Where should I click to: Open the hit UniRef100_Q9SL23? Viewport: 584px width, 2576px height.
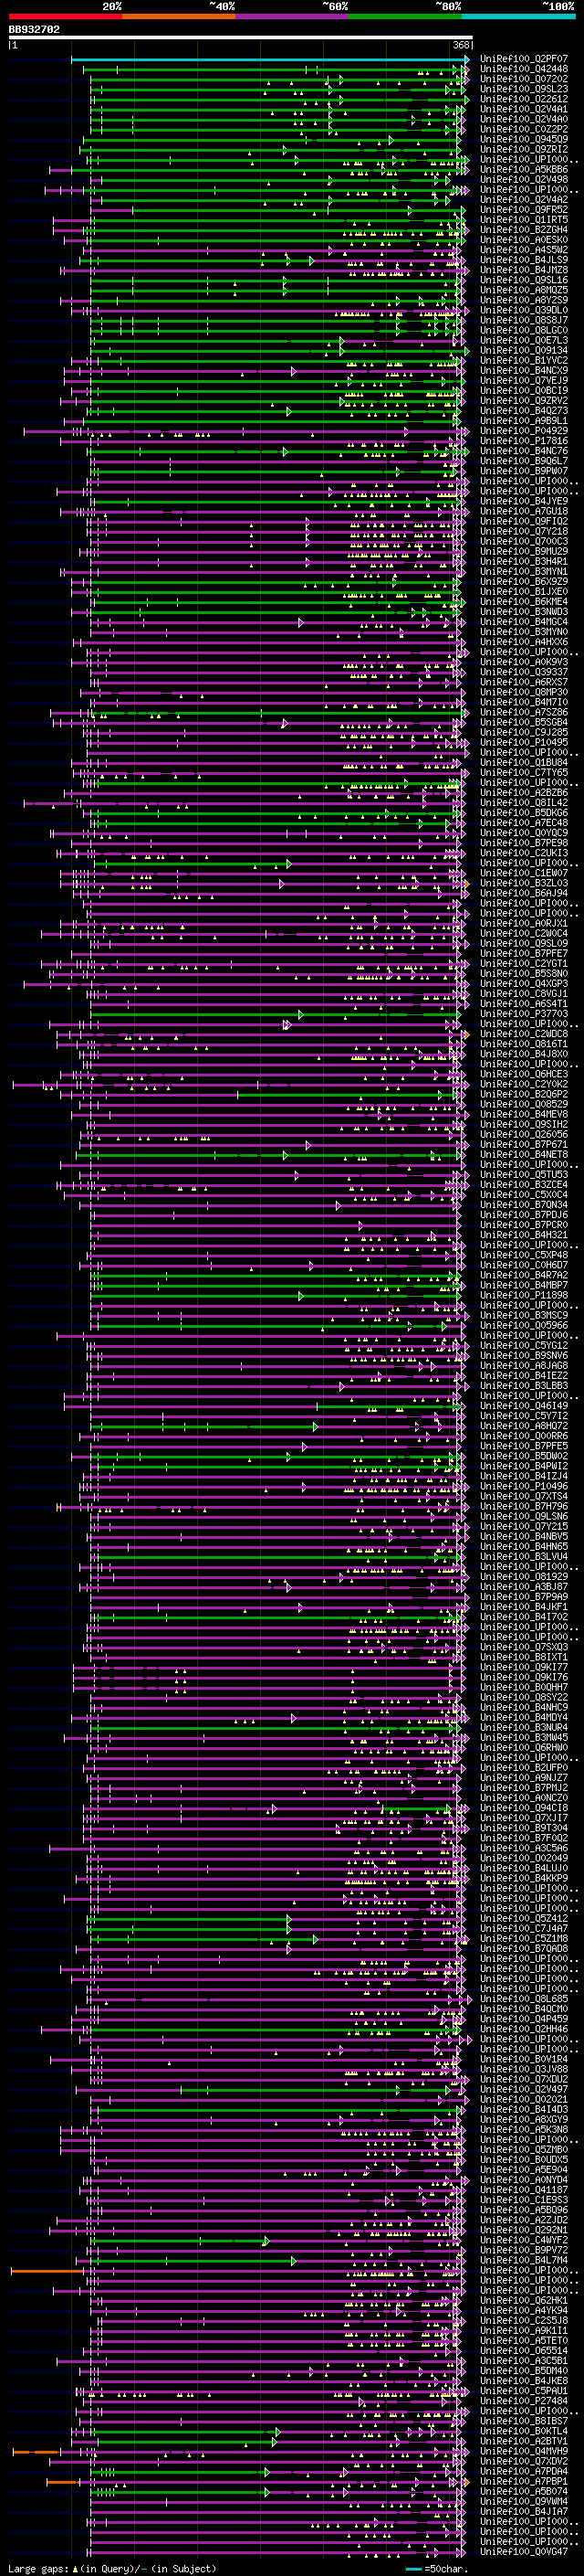523,89
